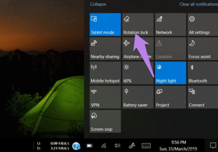Open the Network quick action

click(170, 24)
